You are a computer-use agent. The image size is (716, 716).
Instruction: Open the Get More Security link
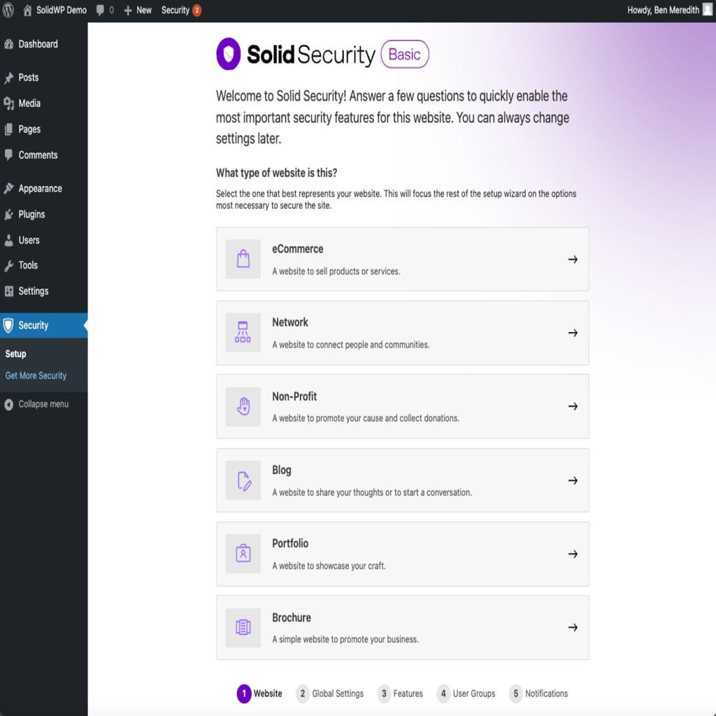point(36,375)
